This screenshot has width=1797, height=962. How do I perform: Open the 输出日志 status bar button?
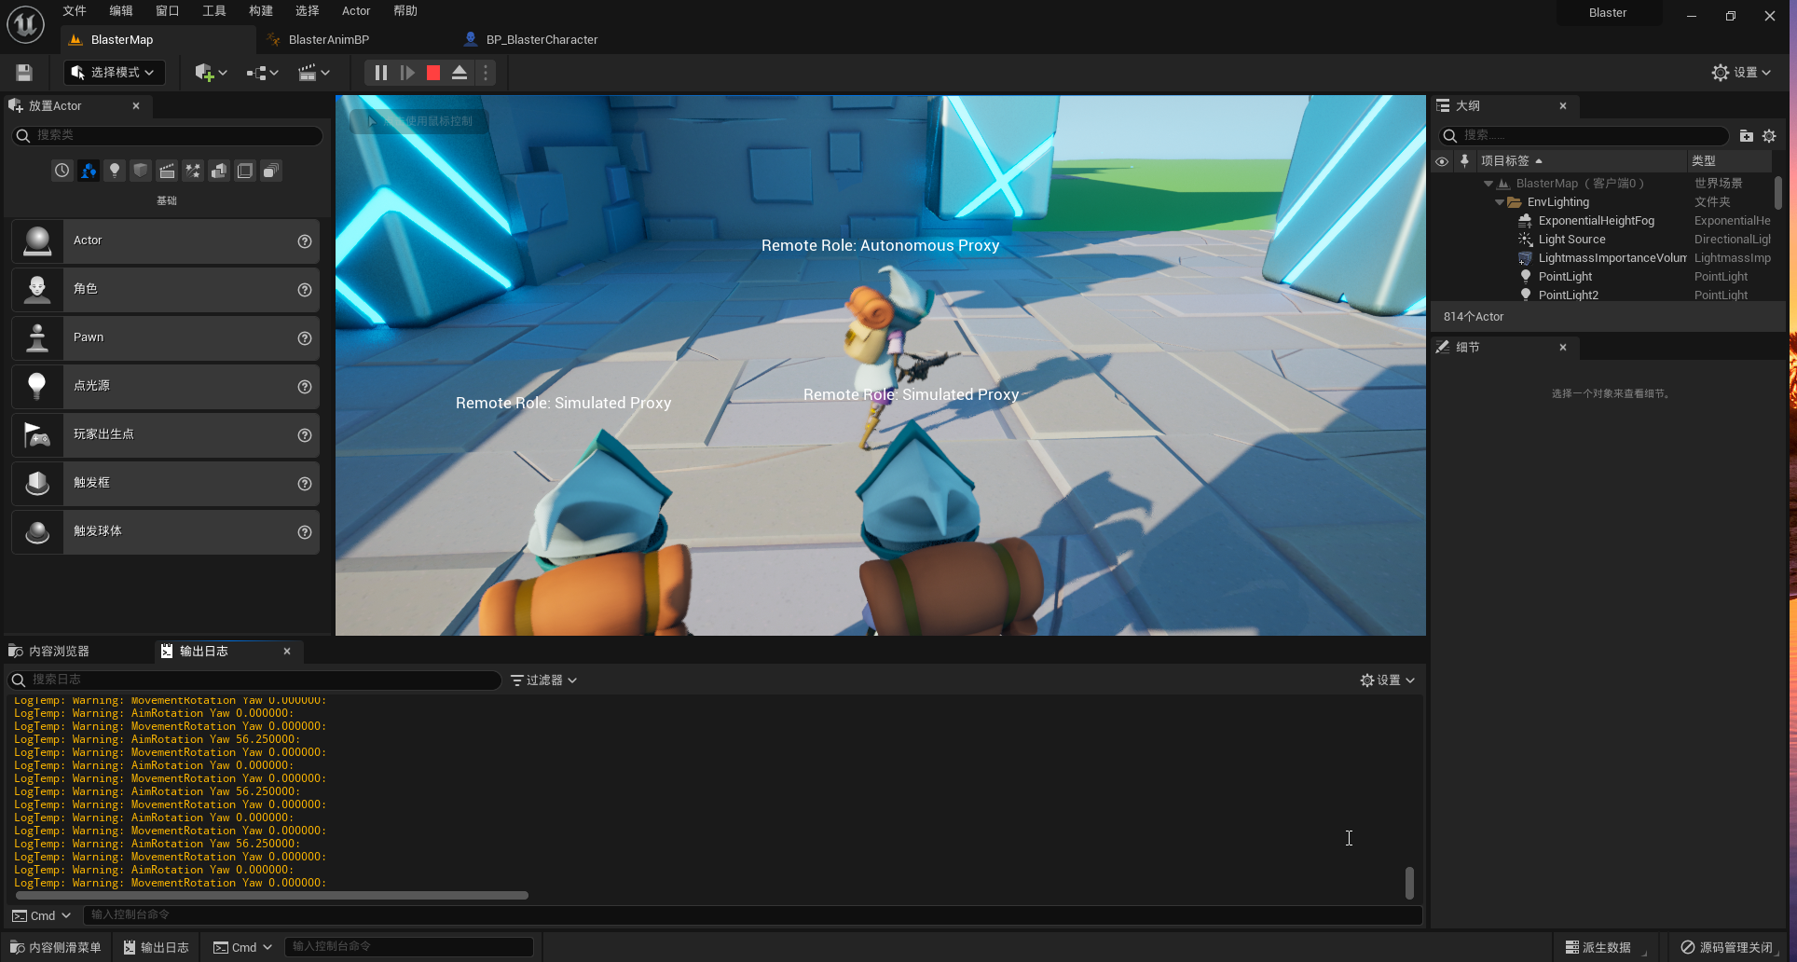157,947
